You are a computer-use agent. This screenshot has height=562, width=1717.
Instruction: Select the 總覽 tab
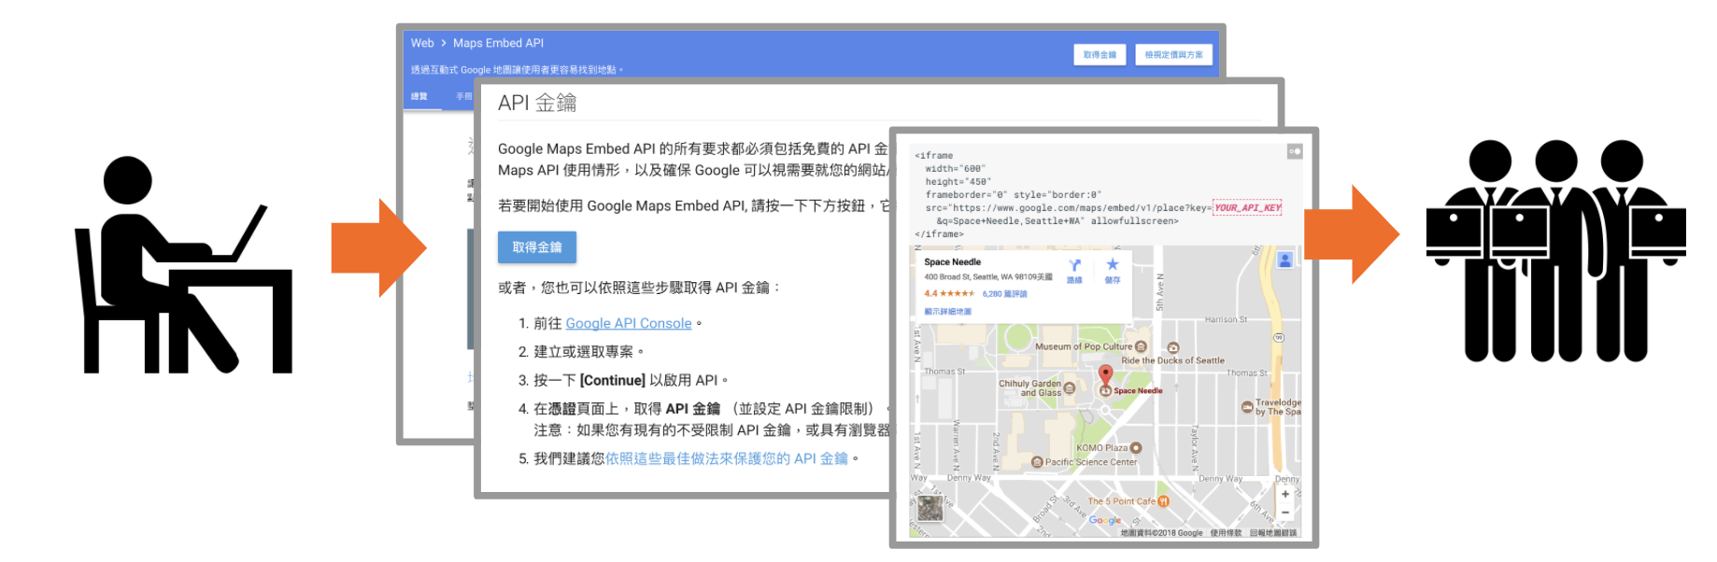click(419, 96)
